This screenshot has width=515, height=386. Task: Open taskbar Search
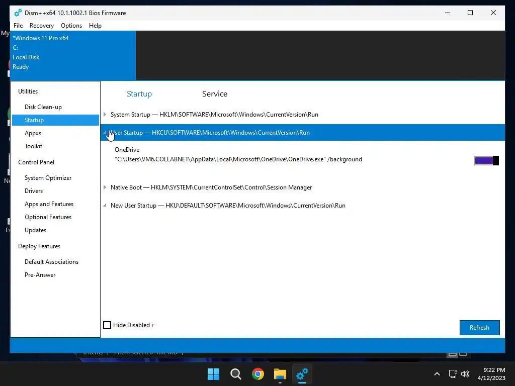click(235, 374)
